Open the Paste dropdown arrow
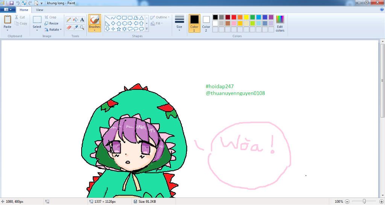Screen dimensions: 385x205 coord(8,30)
